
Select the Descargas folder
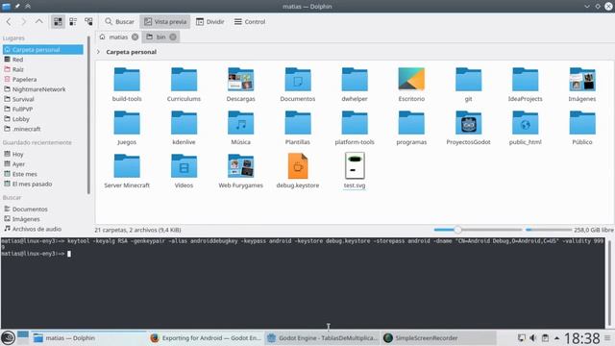[240, 85]
